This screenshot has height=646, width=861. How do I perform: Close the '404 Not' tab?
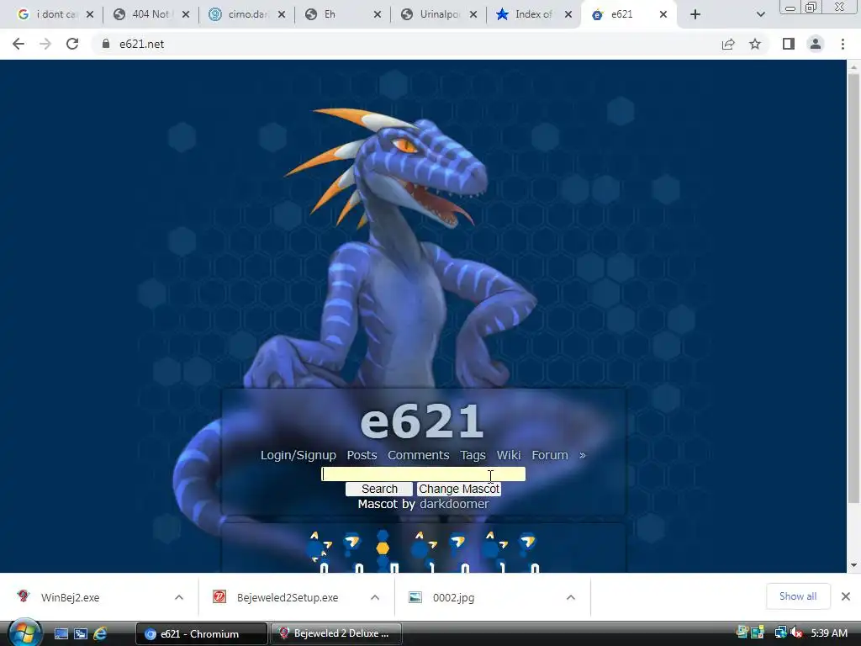pyautogui.click(x=186, y=14)
